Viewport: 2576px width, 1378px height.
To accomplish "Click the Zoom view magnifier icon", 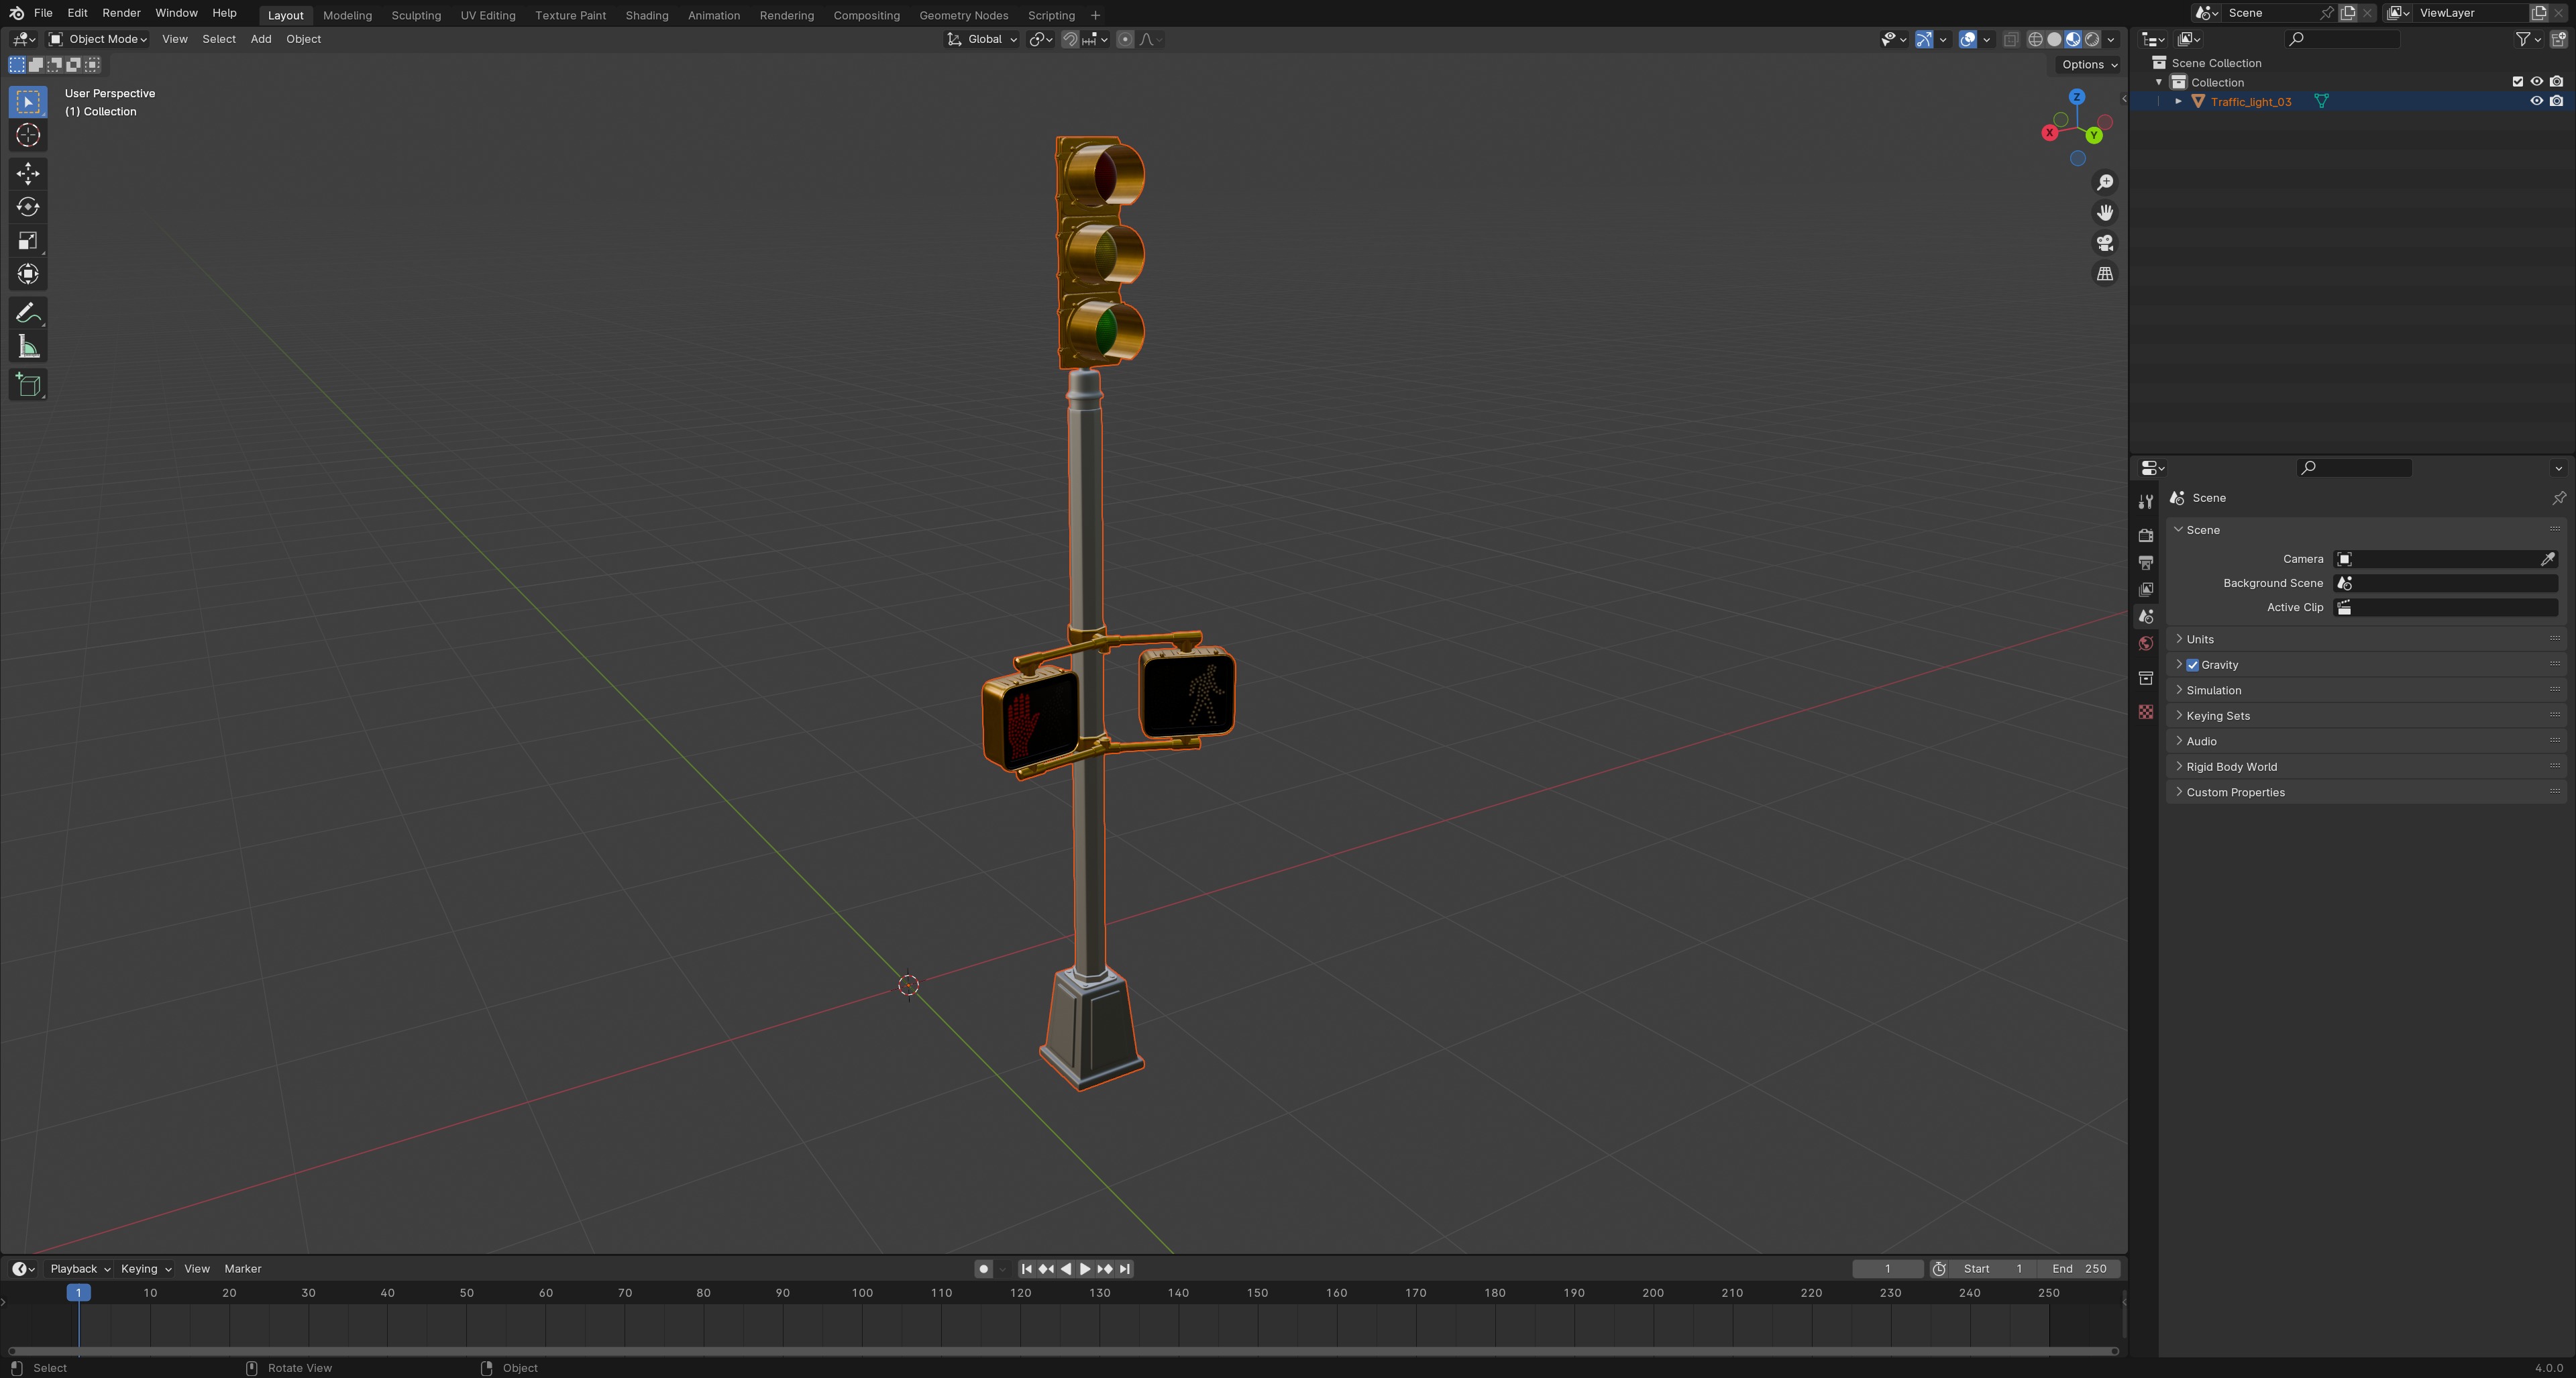I will 2105,182.
